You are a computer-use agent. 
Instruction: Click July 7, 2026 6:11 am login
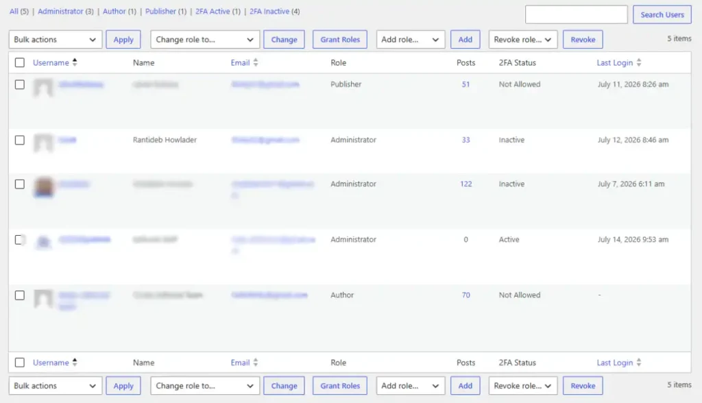click(631, 184)
